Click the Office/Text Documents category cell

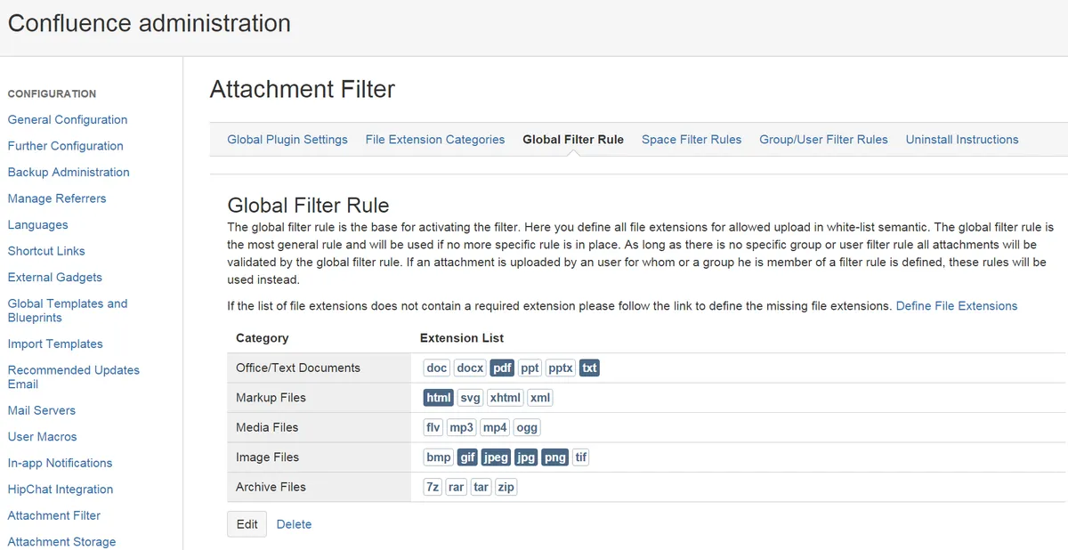tap(320, 368)
